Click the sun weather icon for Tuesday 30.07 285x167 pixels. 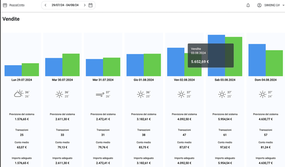point(59,94)
